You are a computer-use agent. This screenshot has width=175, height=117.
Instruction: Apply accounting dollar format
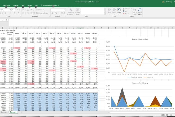(x=52, y=13)
